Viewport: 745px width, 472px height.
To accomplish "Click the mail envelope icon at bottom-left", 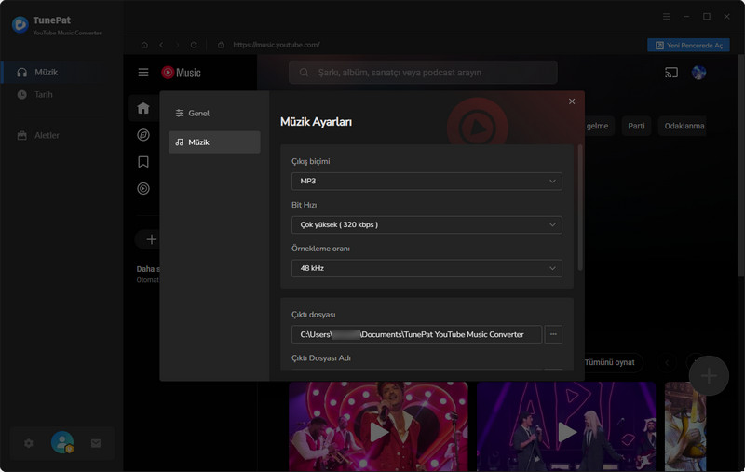I will (x=95, y=443).
